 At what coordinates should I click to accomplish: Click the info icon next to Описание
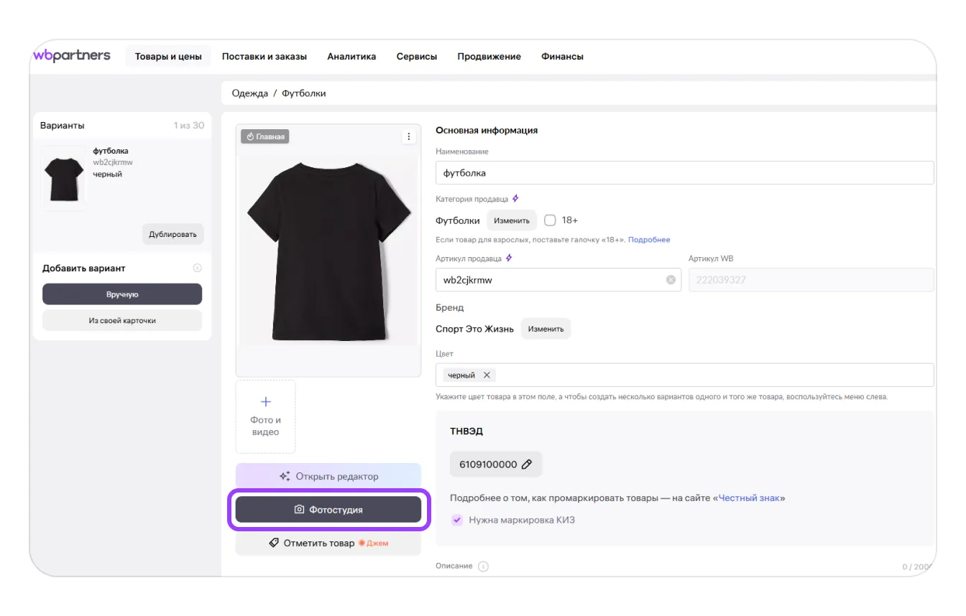(484, 566)
